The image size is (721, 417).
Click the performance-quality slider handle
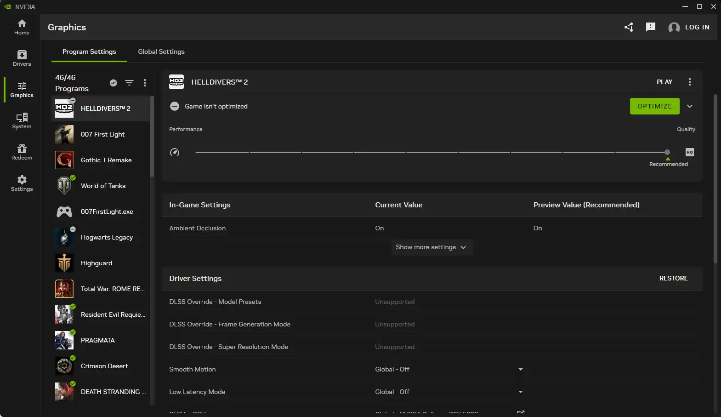pos(667,152)
